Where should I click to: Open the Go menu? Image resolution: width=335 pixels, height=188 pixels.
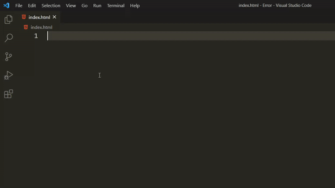coord(85,5)
